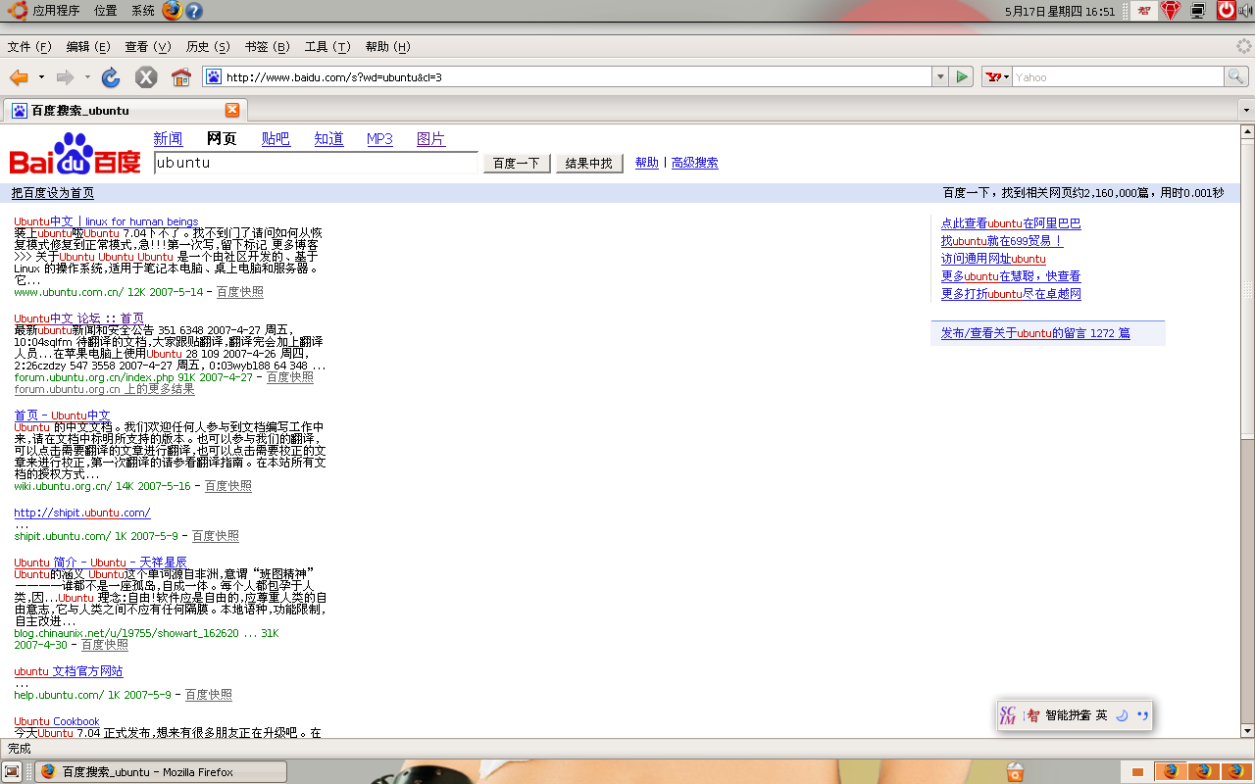Switch to Baidu 新闻 tab

[168, 139]
